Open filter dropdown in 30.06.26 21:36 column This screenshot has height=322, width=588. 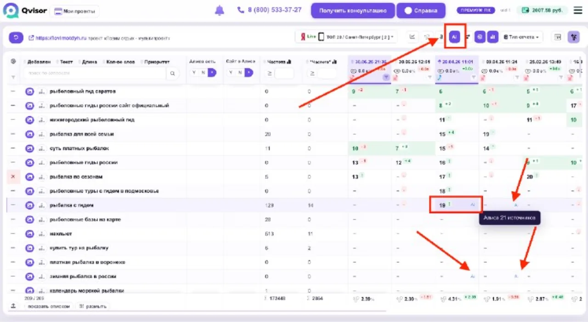pos(387,78)
